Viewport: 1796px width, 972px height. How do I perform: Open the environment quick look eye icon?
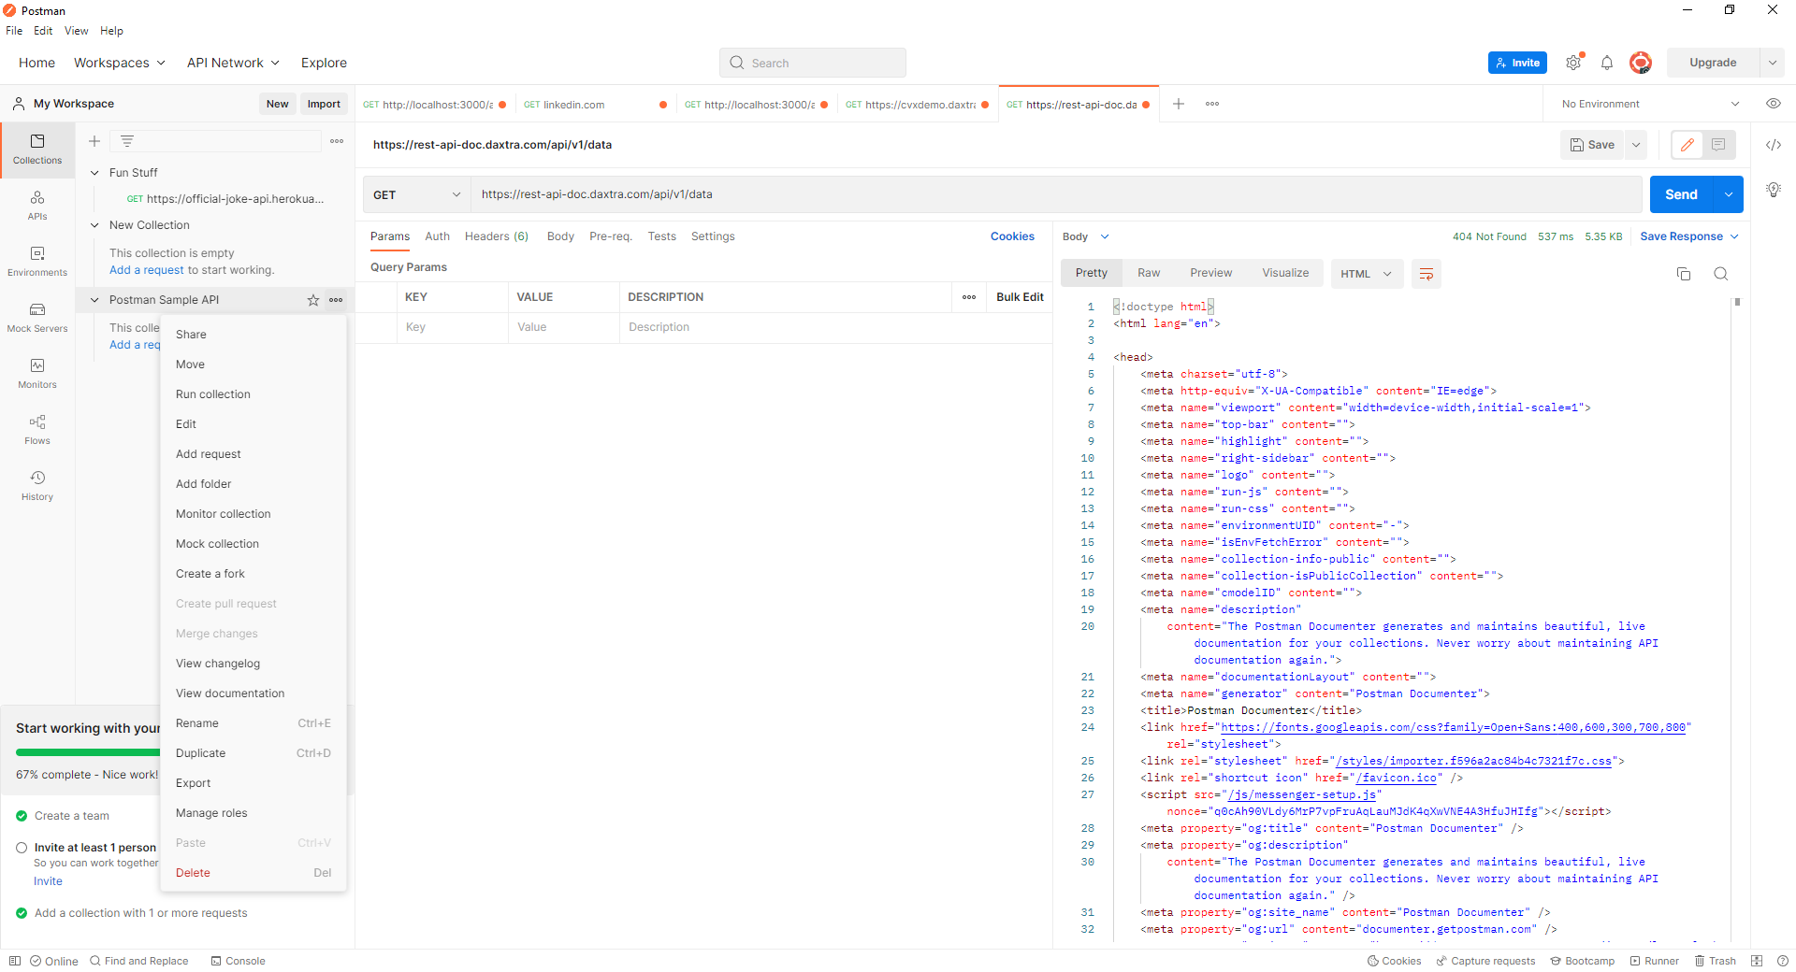tap(1773, 104)
